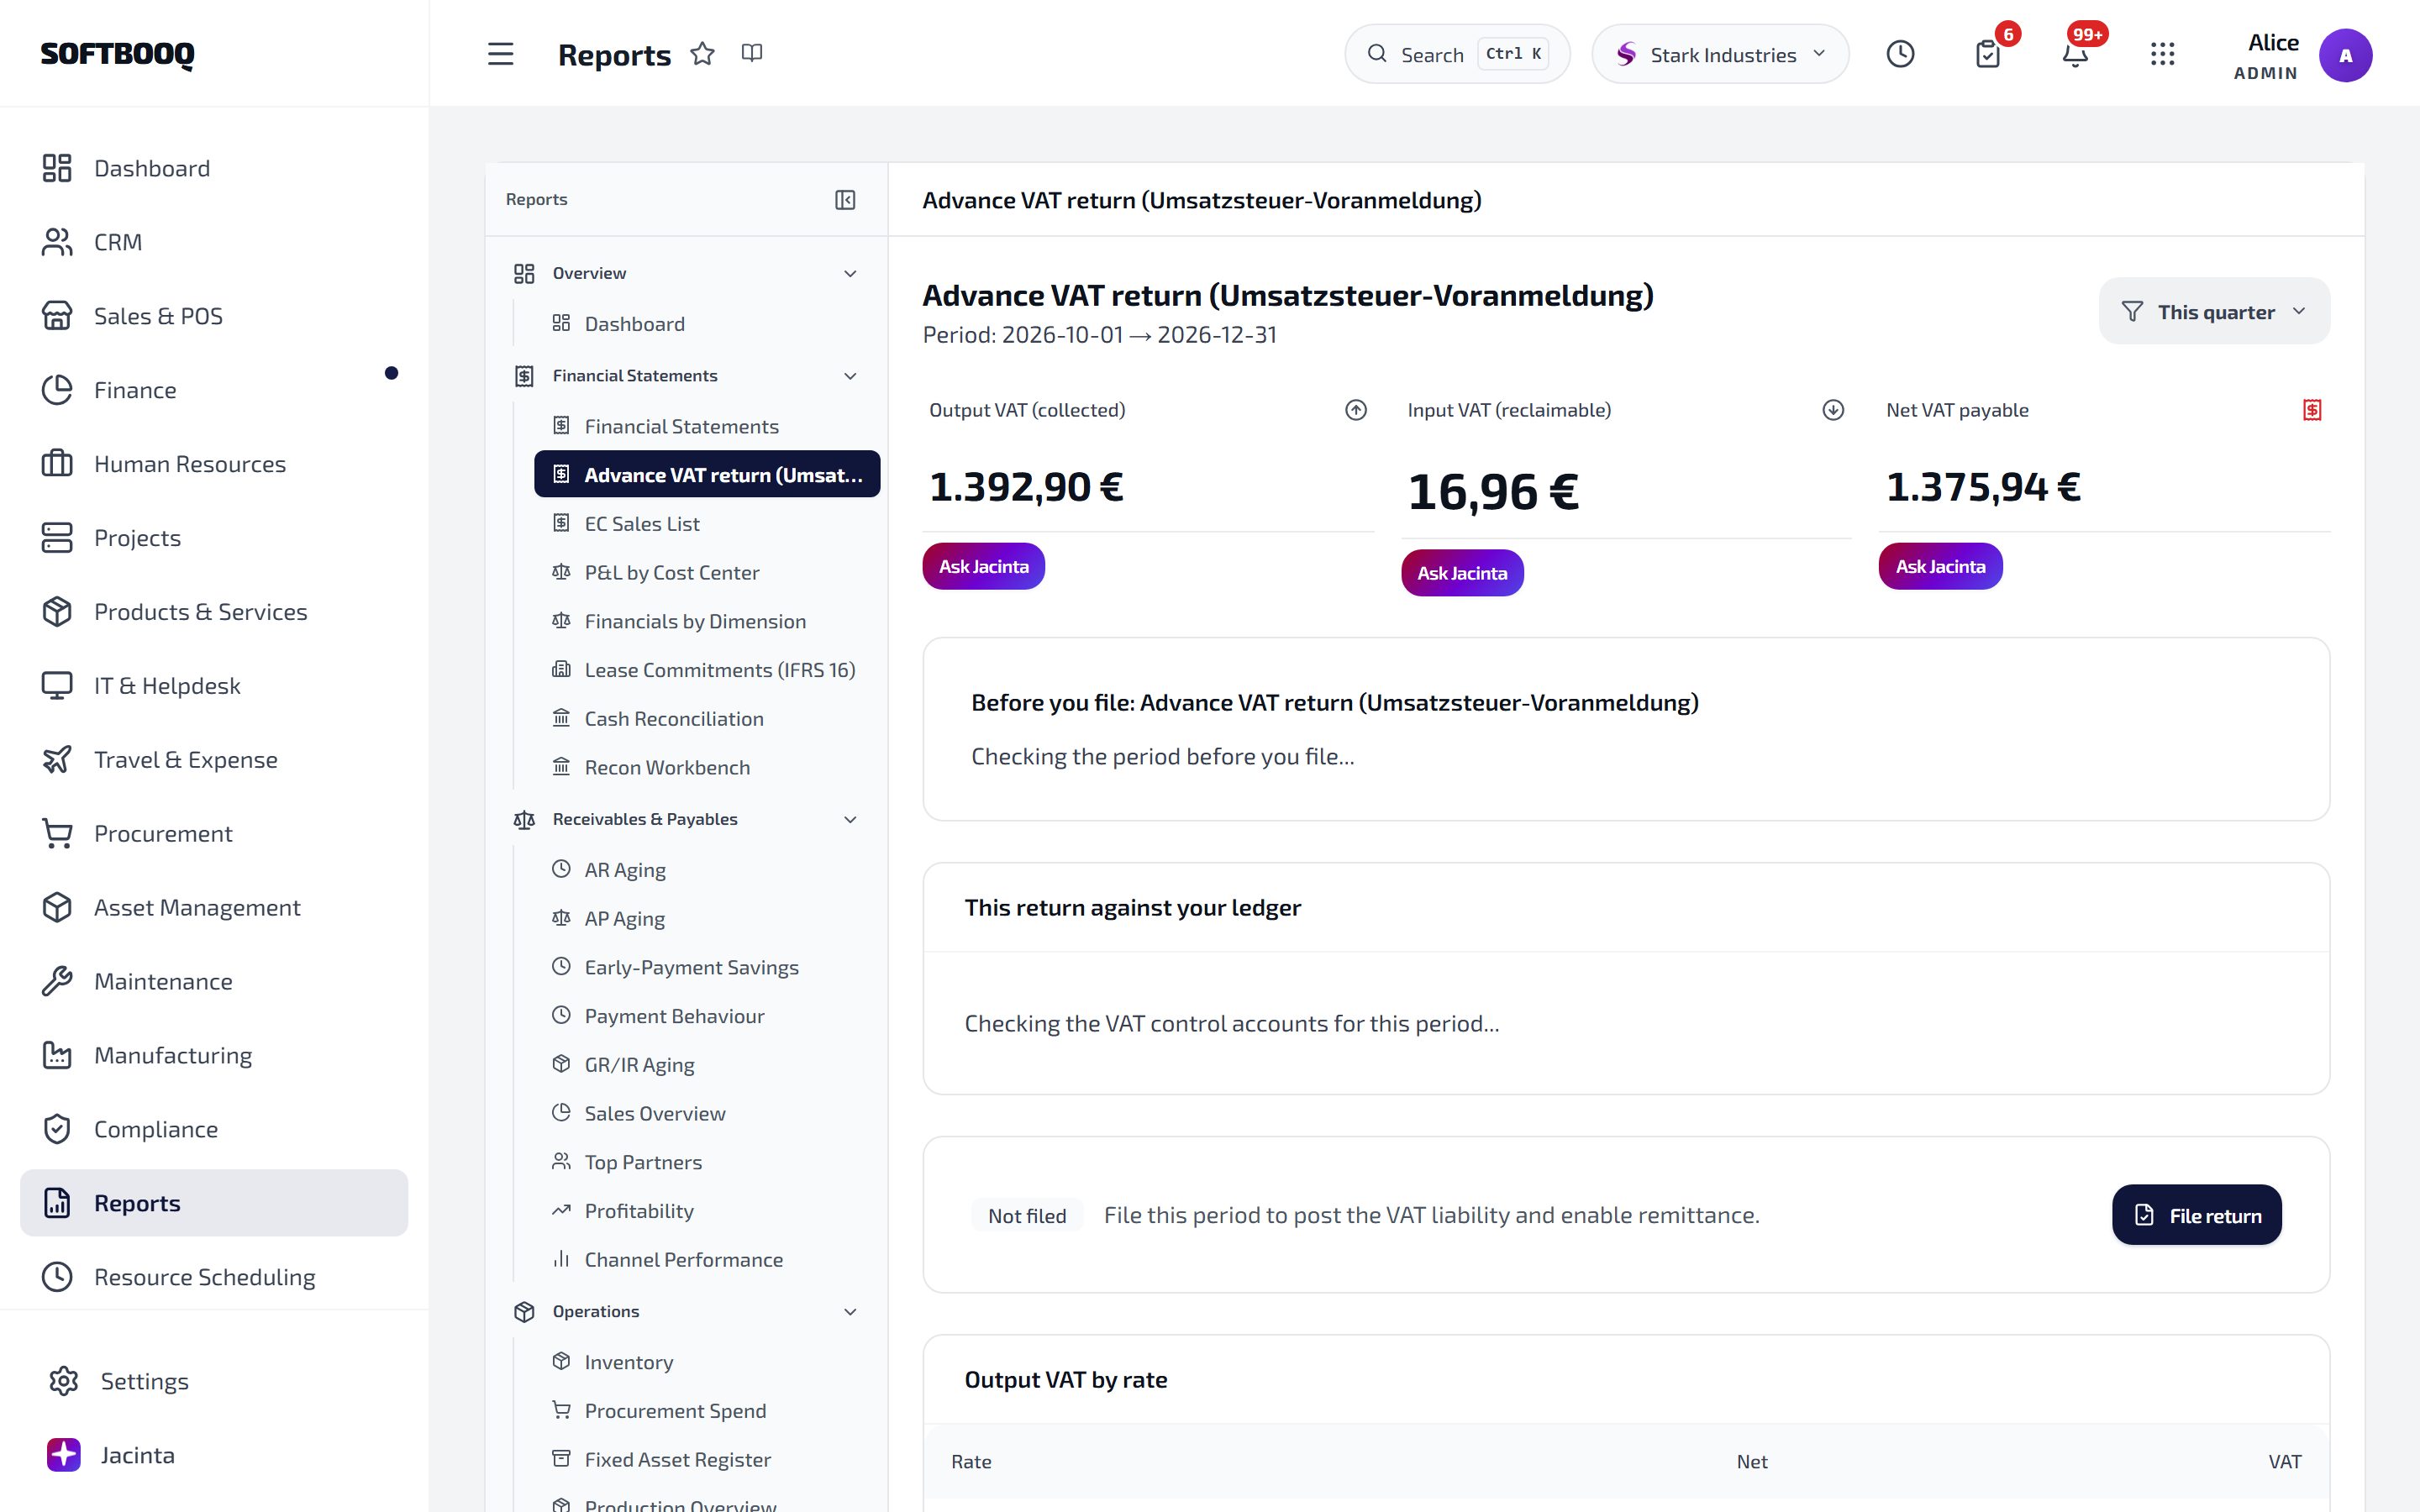The image size is (2420, 1512).
Task: Focus the Search field
Action: click(x=1457, y=54)
